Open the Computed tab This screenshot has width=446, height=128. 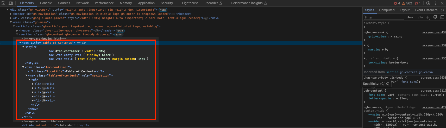click(x=387, y=10)
